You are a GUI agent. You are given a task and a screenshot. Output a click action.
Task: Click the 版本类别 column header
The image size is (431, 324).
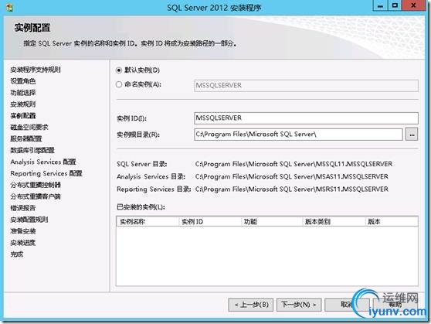(x=334, y=222)
